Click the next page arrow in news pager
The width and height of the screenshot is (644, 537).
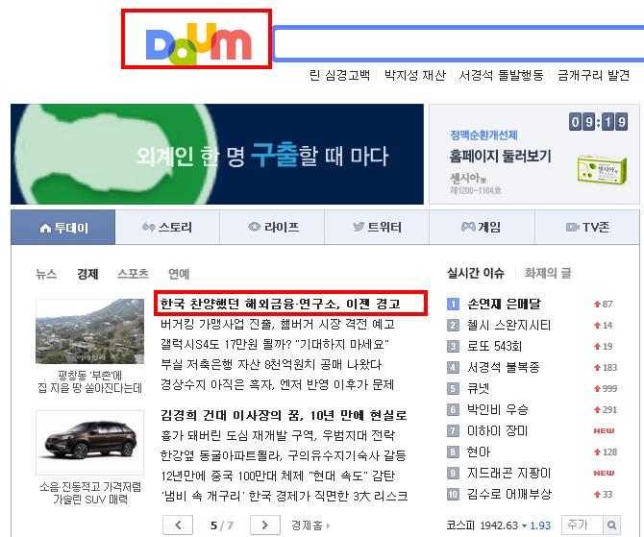pos(265,525)
